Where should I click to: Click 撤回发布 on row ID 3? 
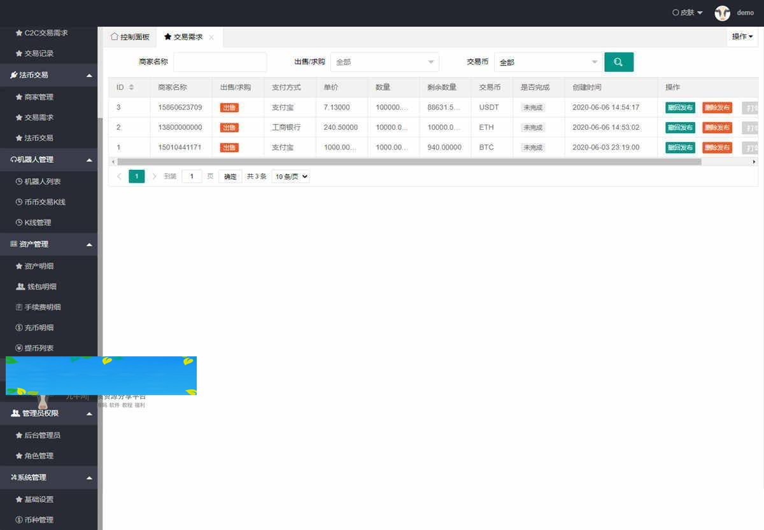tap(679, 107)
